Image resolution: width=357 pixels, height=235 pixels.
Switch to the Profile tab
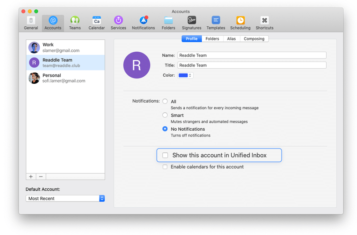(x=192, y=39)
